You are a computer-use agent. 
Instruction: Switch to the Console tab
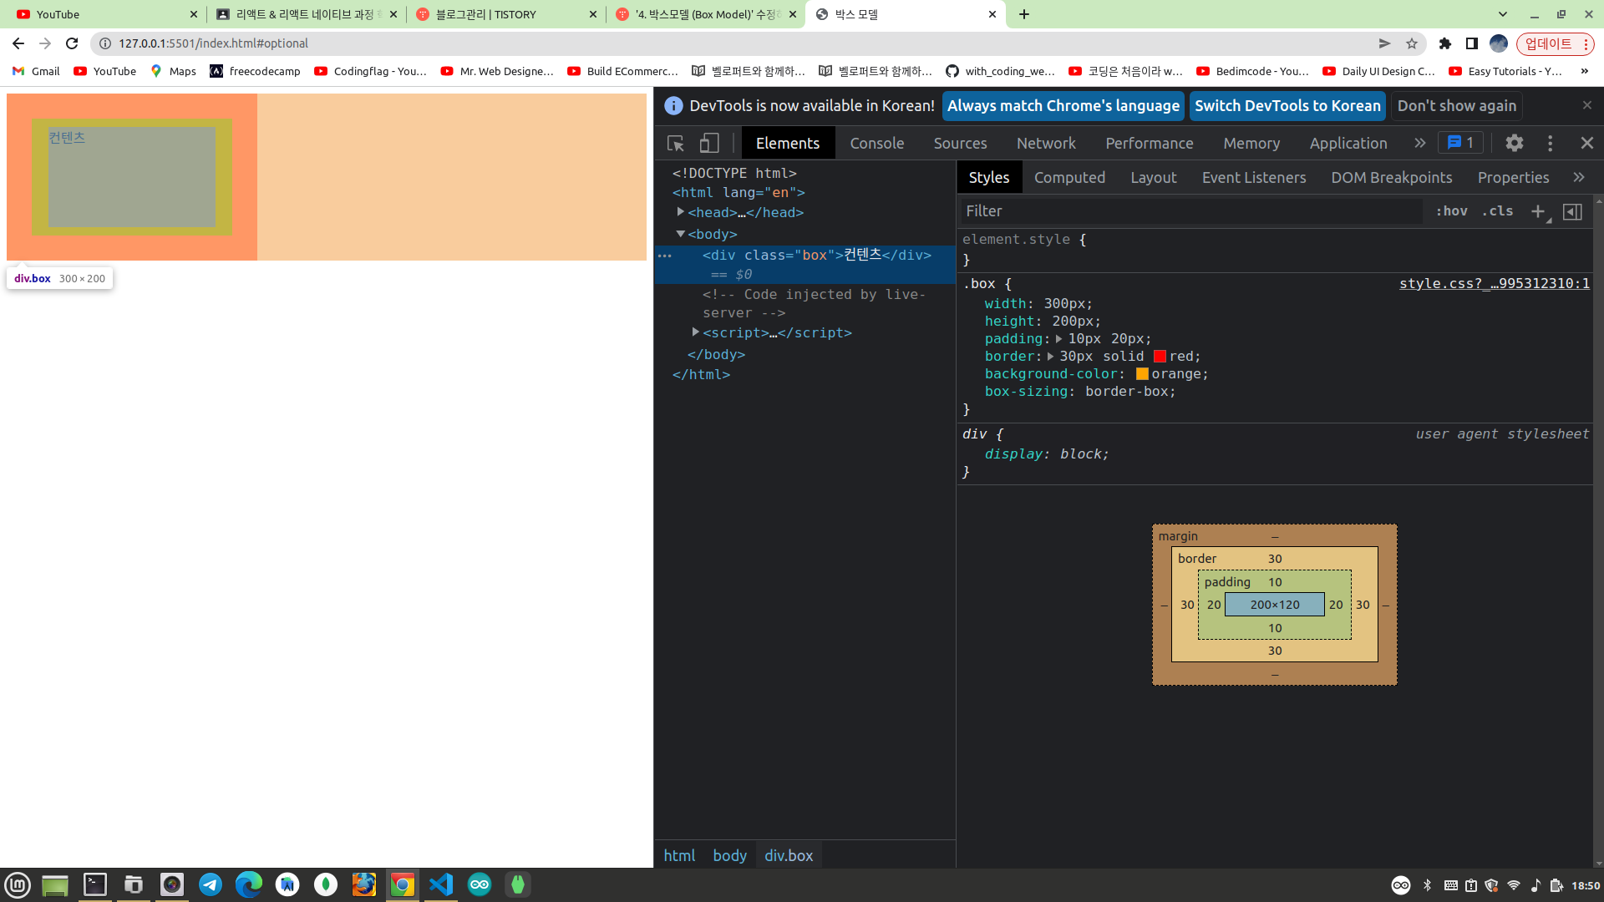point(876,144)
